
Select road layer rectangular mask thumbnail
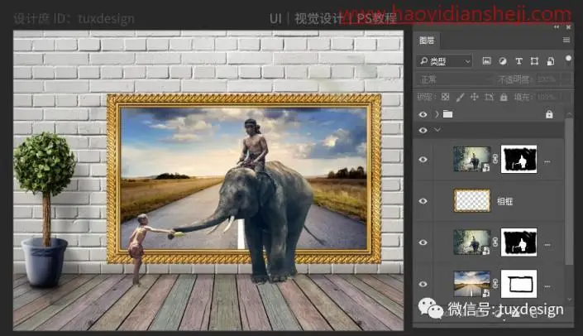pyautogui.click(x=519, y=284)
